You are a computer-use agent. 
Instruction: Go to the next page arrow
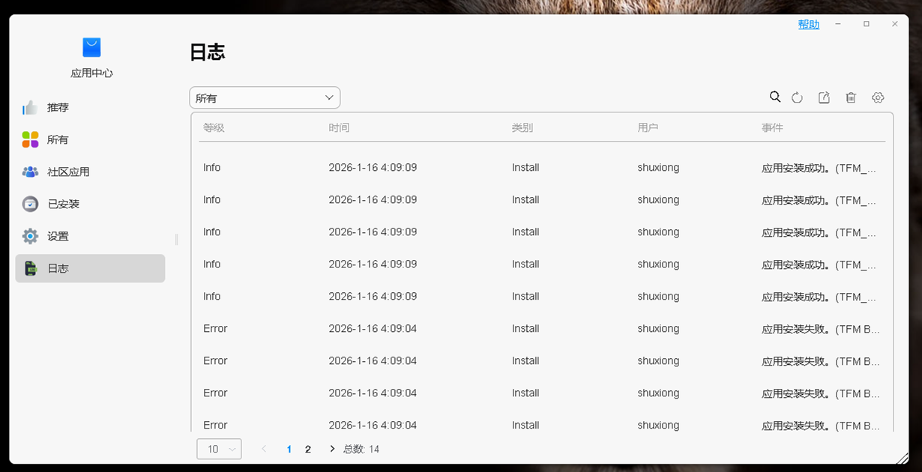click(332, 449)
